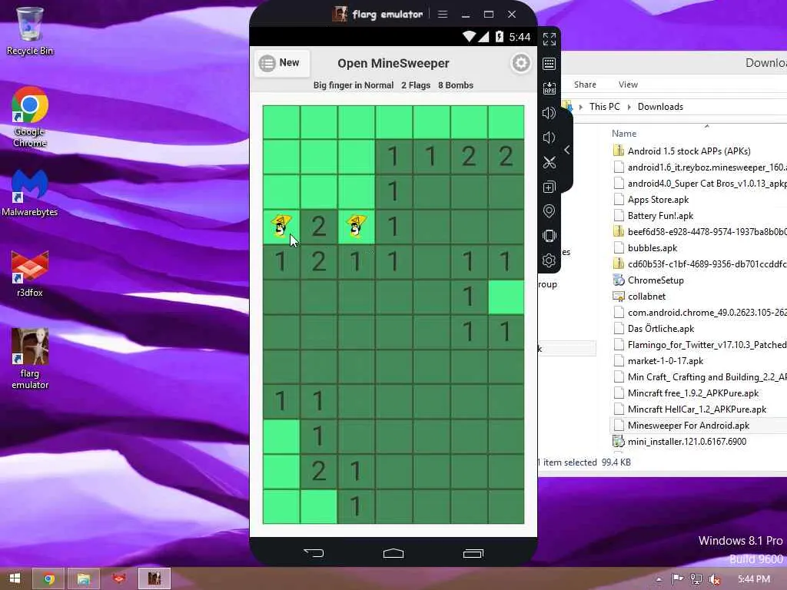Select the com.android.chrome_49 apk file
The image size is (787, 590).
click(x=699, y=313)
